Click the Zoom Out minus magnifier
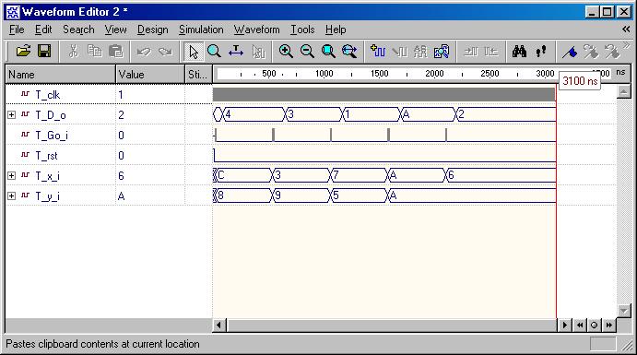 307,52
